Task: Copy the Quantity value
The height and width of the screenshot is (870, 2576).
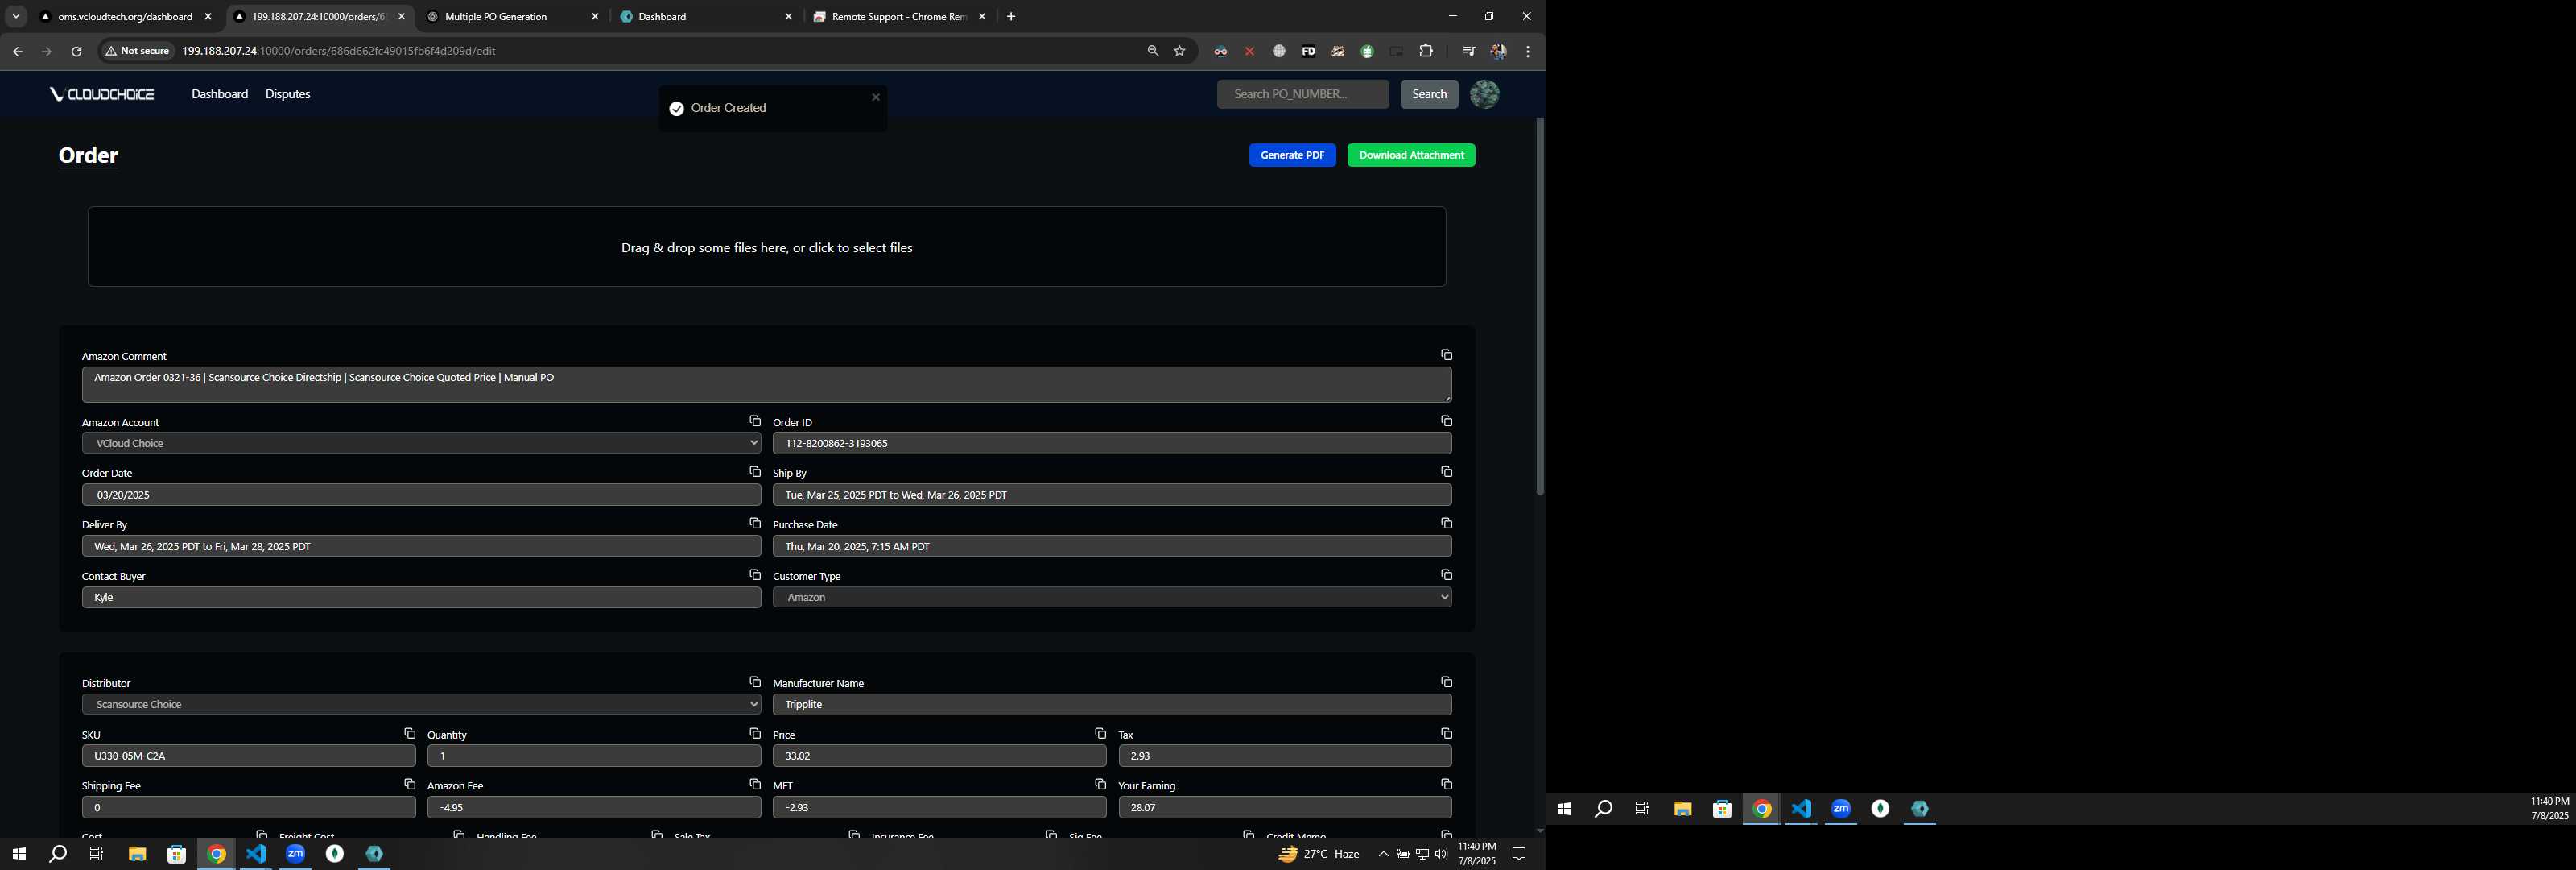Action: click(755, 734)
